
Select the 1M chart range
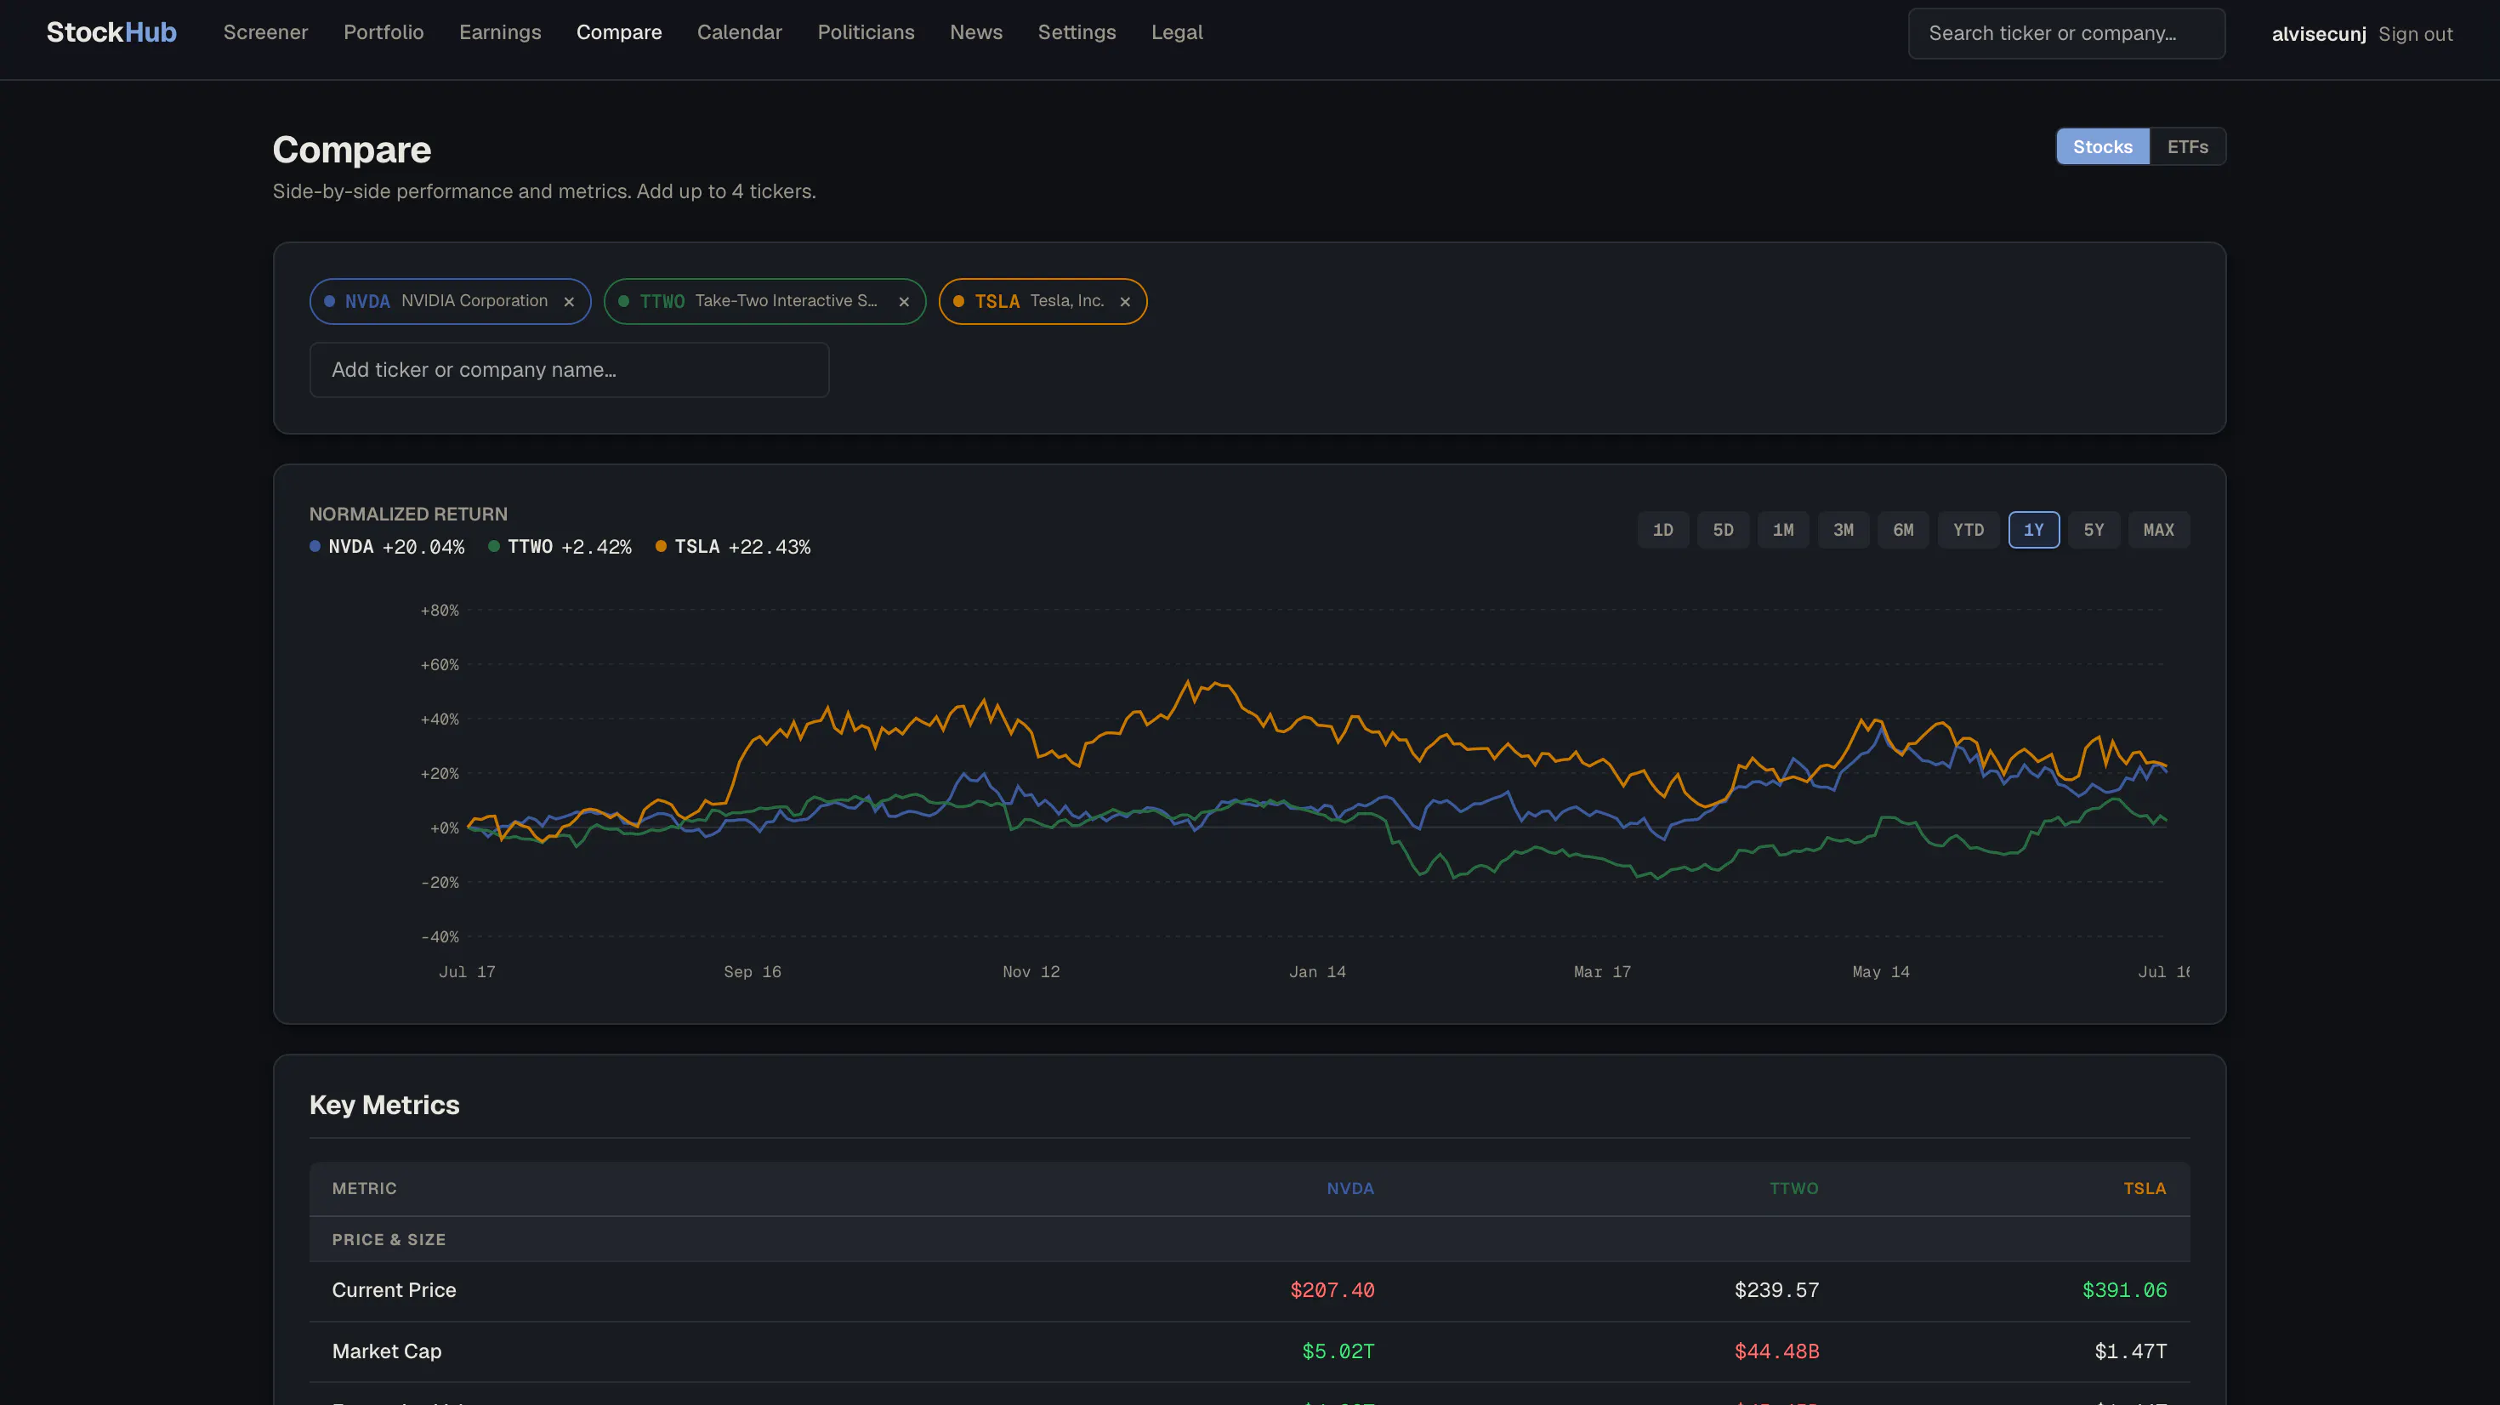click(x=1783, y=530)
